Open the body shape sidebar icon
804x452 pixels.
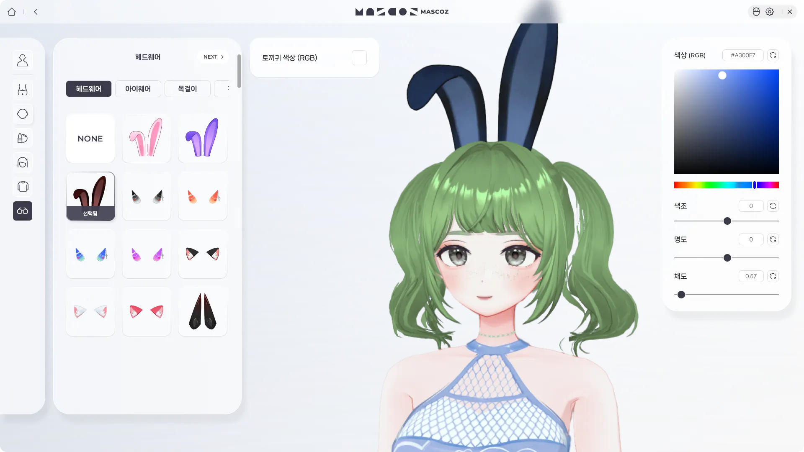(23, 90)
